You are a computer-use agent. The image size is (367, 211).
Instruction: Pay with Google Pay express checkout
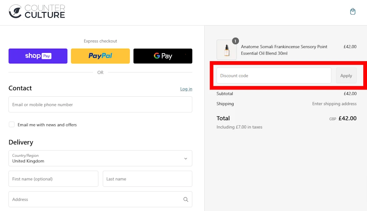(163, 56)
